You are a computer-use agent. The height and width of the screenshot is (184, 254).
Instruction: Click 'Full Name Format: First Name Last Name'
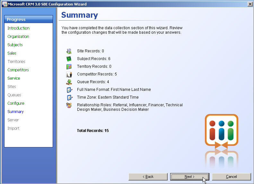pos(114,90)
